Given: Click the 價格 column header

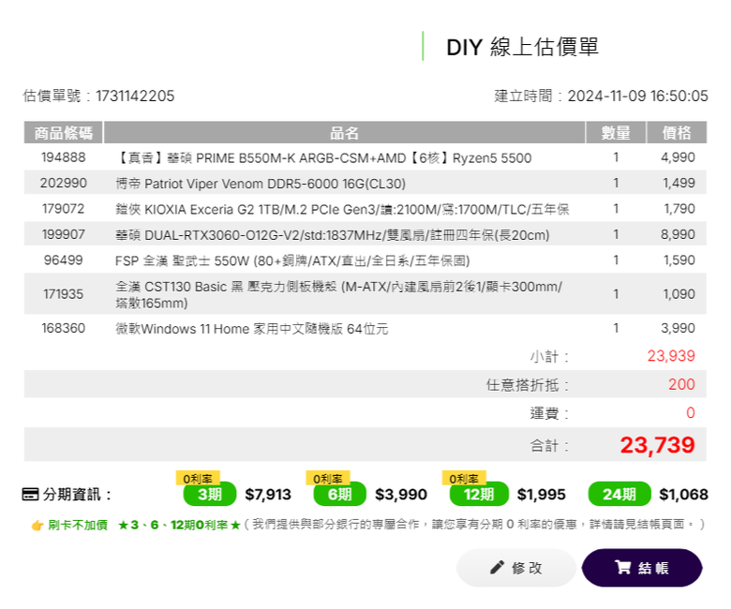Looking at the screenshot, I should [x=677, y=133].
